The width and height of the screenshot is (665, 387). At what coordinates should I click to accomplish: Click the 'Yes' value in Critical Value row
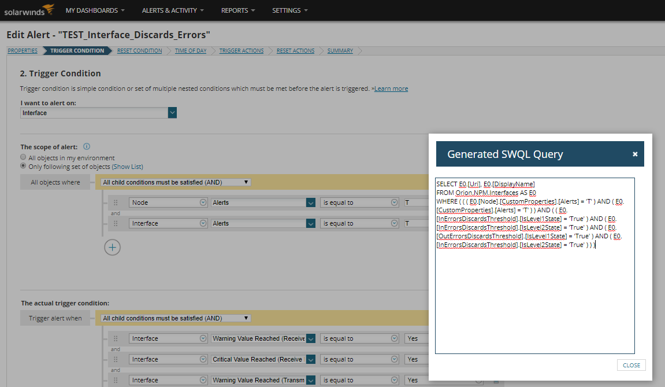(x=417, y=359)
